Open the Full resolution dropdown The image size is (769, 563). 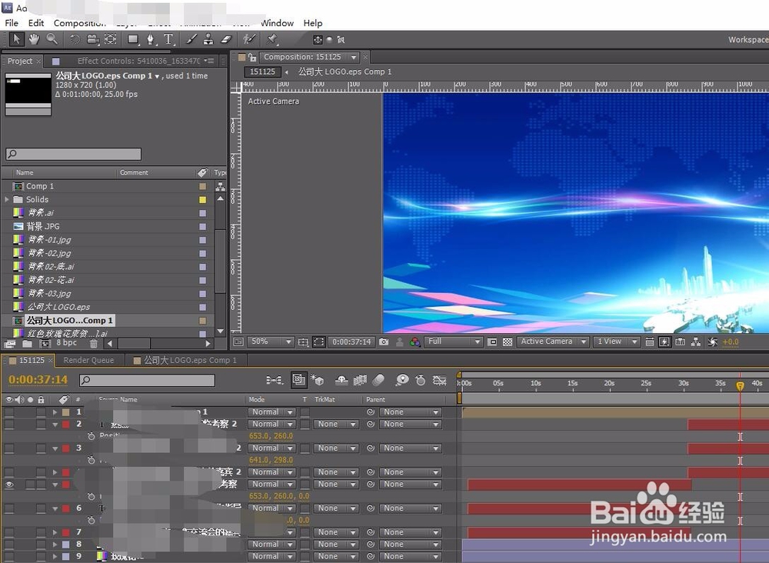(453, 341)
